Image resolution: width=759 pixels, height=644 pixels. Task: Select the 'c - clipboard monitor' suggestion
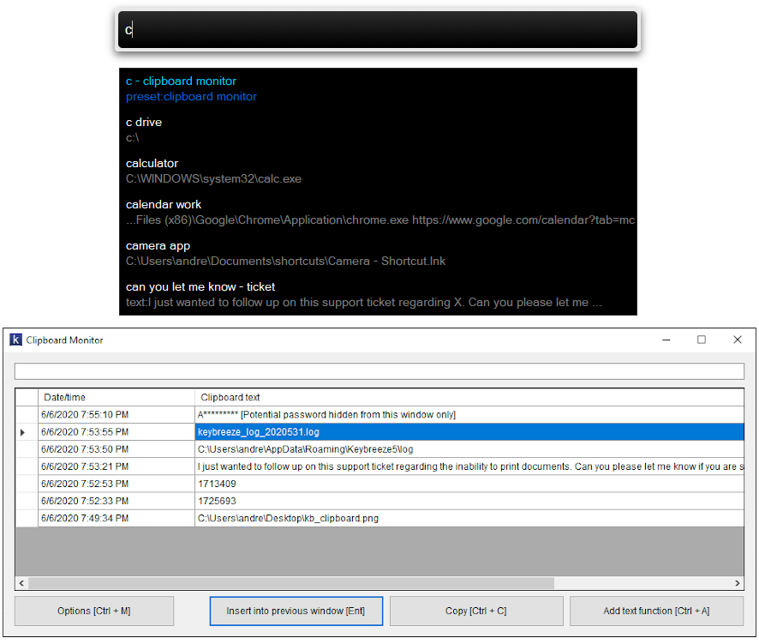click(x=378, y=88)
